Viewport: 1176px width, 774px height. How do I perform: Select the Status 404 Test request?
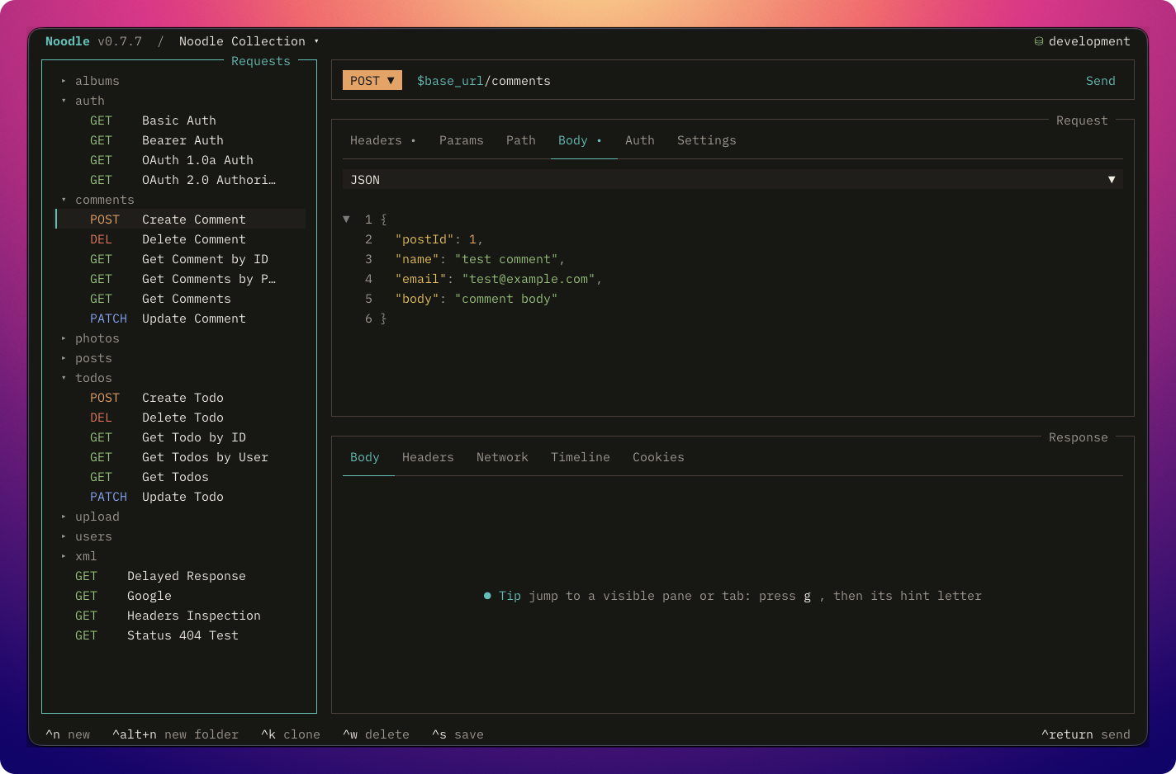coord(182,635)
